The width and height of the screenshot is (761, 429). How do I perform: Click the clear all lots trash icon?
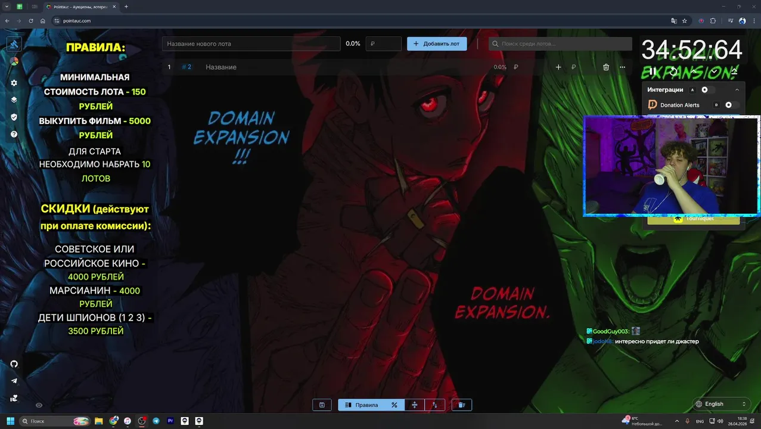click(x=461, y=405)
